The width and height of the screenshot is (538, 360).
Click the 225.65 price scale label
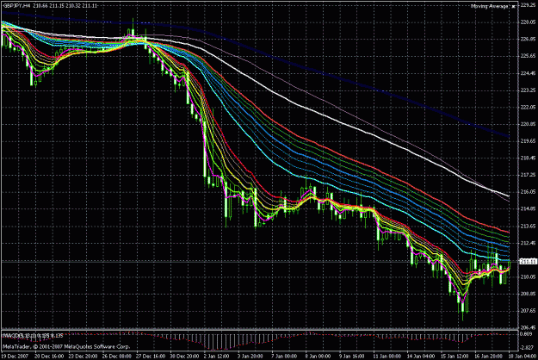pos(529,56)
